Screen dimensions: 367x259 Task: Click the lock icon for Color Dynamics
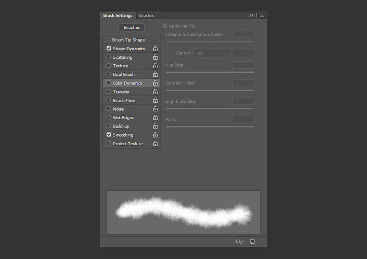[155, 83]
